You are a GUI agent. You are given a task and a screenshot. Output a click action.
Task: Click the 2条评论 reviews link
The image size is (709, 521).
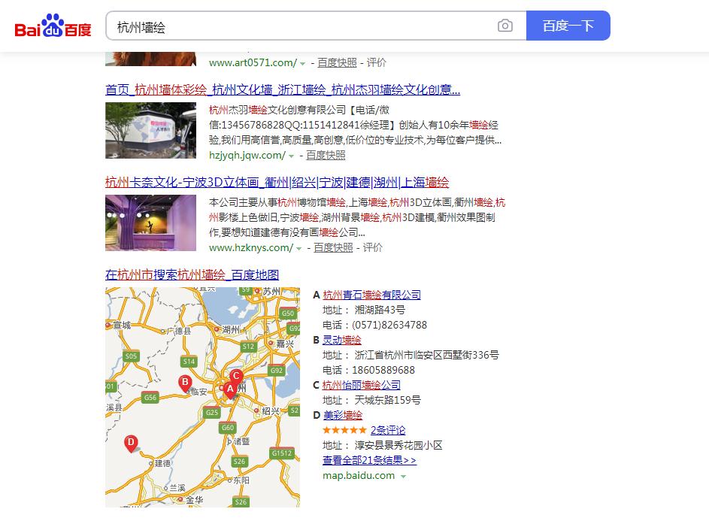(x=388, y=430)
